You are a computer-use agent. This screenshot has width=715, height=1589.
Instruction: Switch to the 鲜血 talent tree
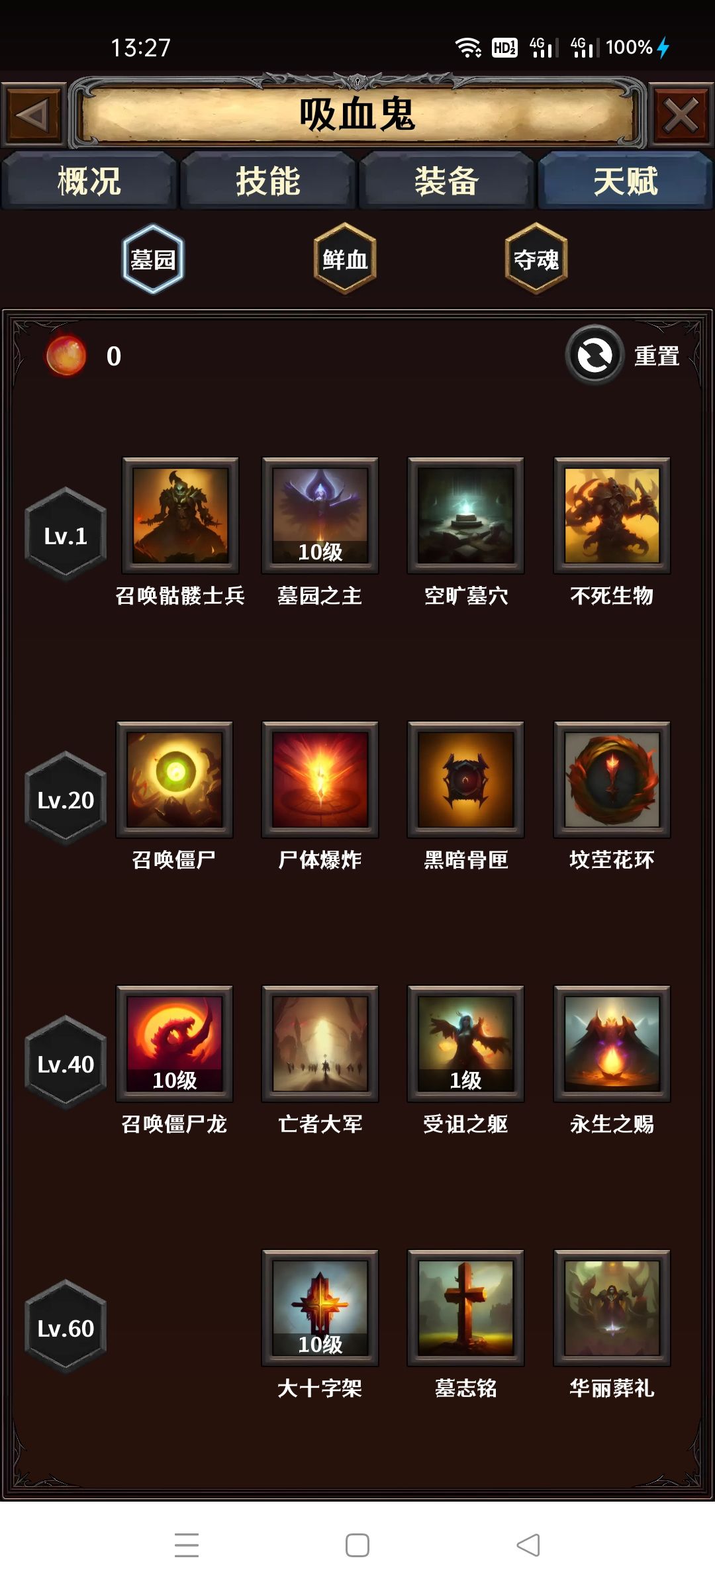pos(345,259)
